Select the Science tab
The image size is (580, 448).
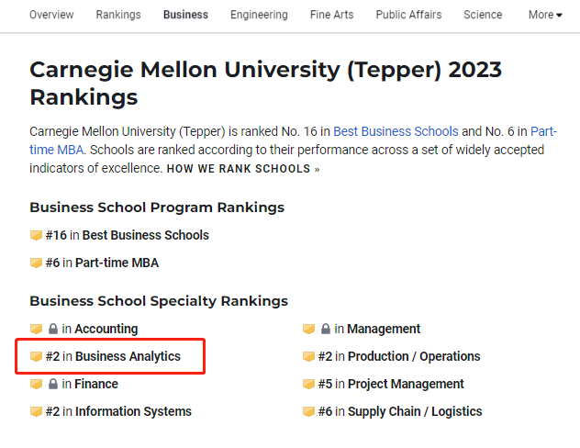pos(483,15)
